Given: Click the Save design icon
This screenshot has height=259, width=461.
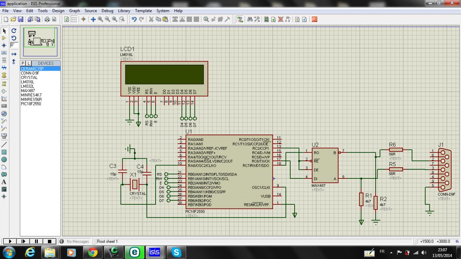Looking at the screenshot, I should pos(21,19).
